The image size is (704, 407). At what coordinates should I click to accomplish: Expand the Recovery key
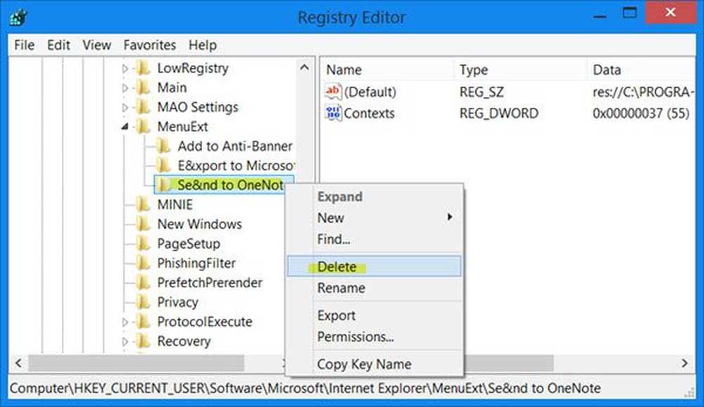[125, 342]
